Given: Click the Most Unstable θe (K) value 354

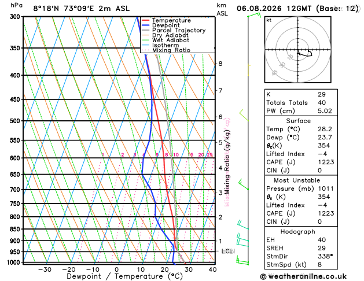Looking at the screenshot, I should point(323,197).
